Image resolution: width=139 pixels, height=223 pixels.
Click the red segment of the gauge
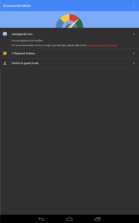point(74,18)
